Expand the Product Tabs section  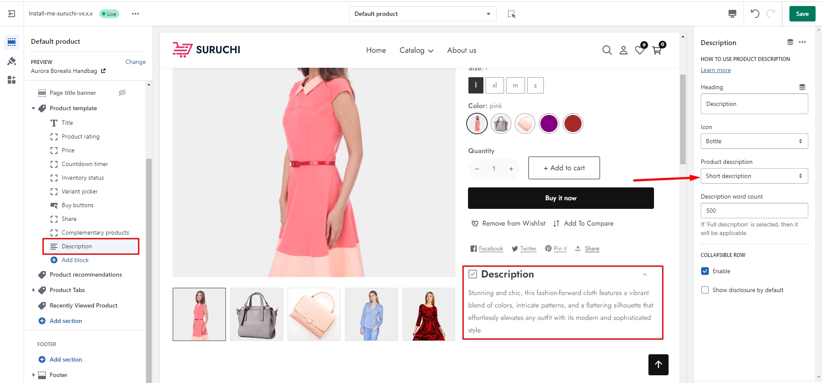[33, 290]
